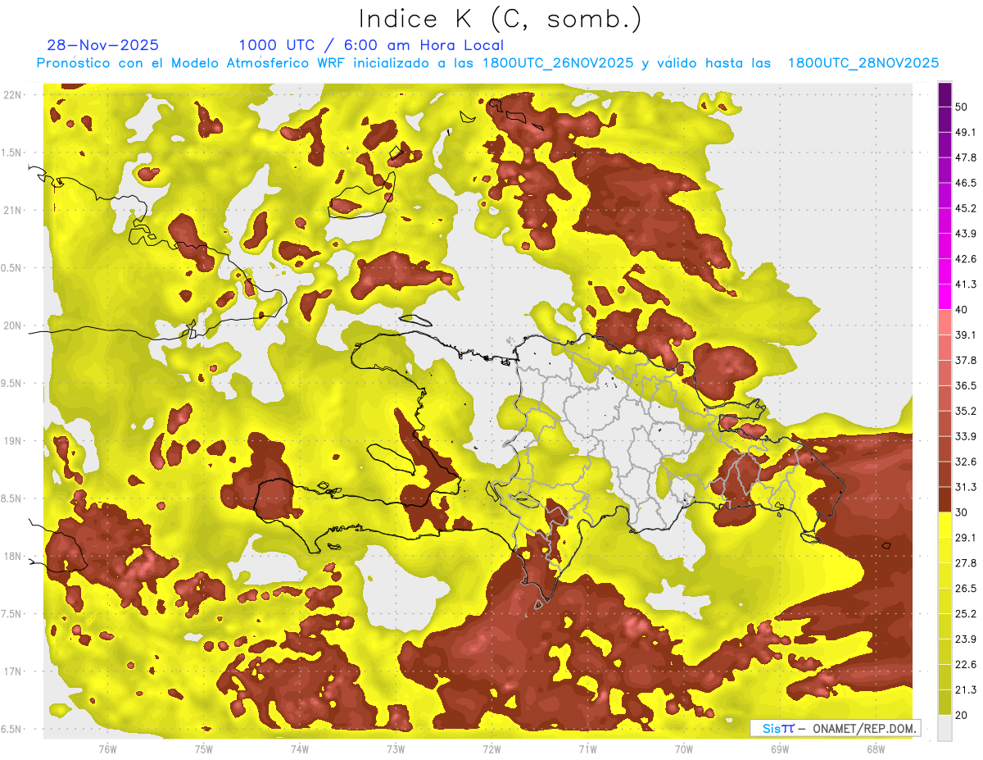Click the '22N' latitude label
The image size is (983, 760).
pyautogui.click(x=14, y=95)
